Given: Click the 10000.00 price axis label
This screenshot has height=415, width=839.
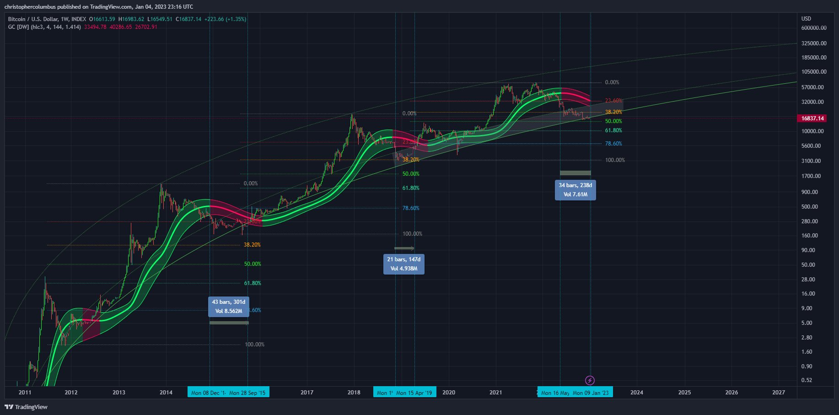Looking at the screenshot, I should 812,131.
